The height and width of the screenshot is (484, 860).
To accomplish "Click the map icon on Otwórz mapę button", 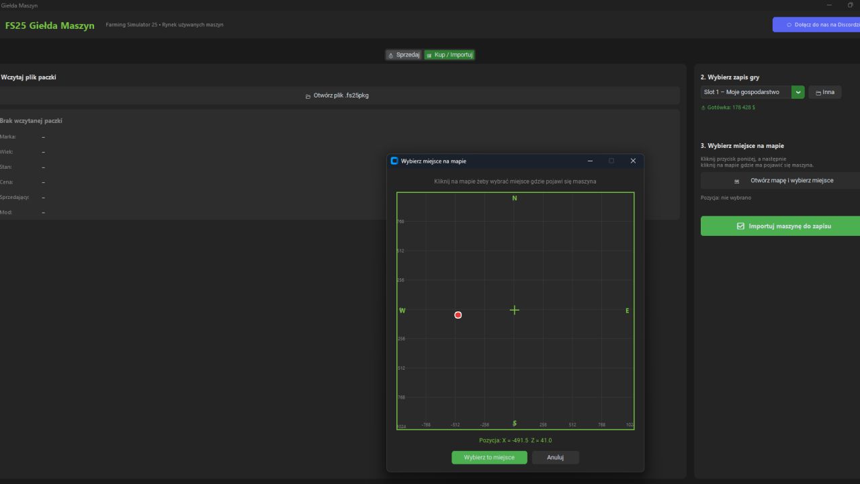I will tap(736, 181).
